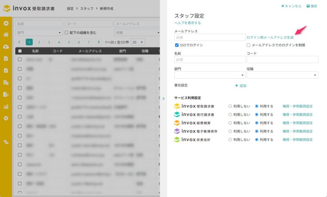Open the building icon in sidebar
327x197 pixels.
point(6,83)
